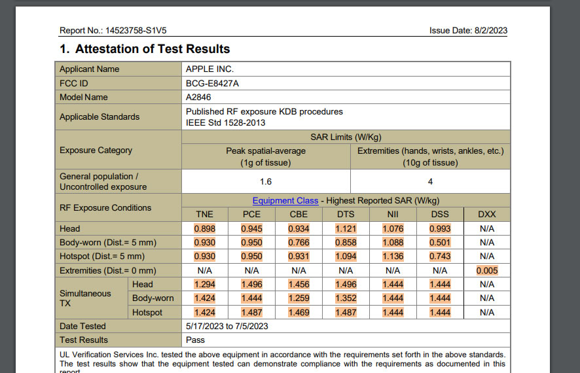
Task: Click the IEEE Std 1528-2013 standard text
Action: pyautogui.click(x=225, y=122)
